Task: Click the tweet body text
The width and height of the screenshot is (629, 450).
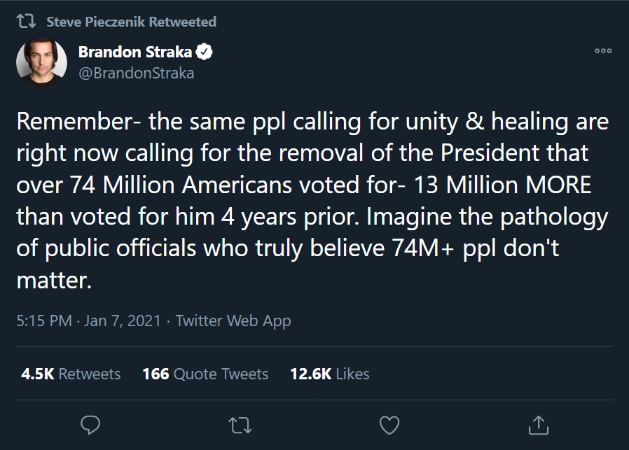Action: click(x=313, y=200)
